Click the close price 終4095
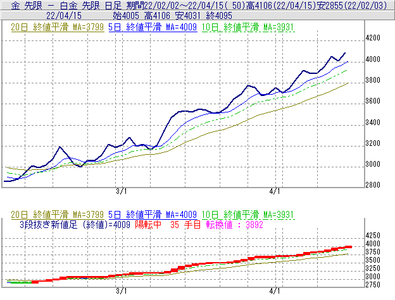Viewport: 395px width, 300px height. click(219, 16)
